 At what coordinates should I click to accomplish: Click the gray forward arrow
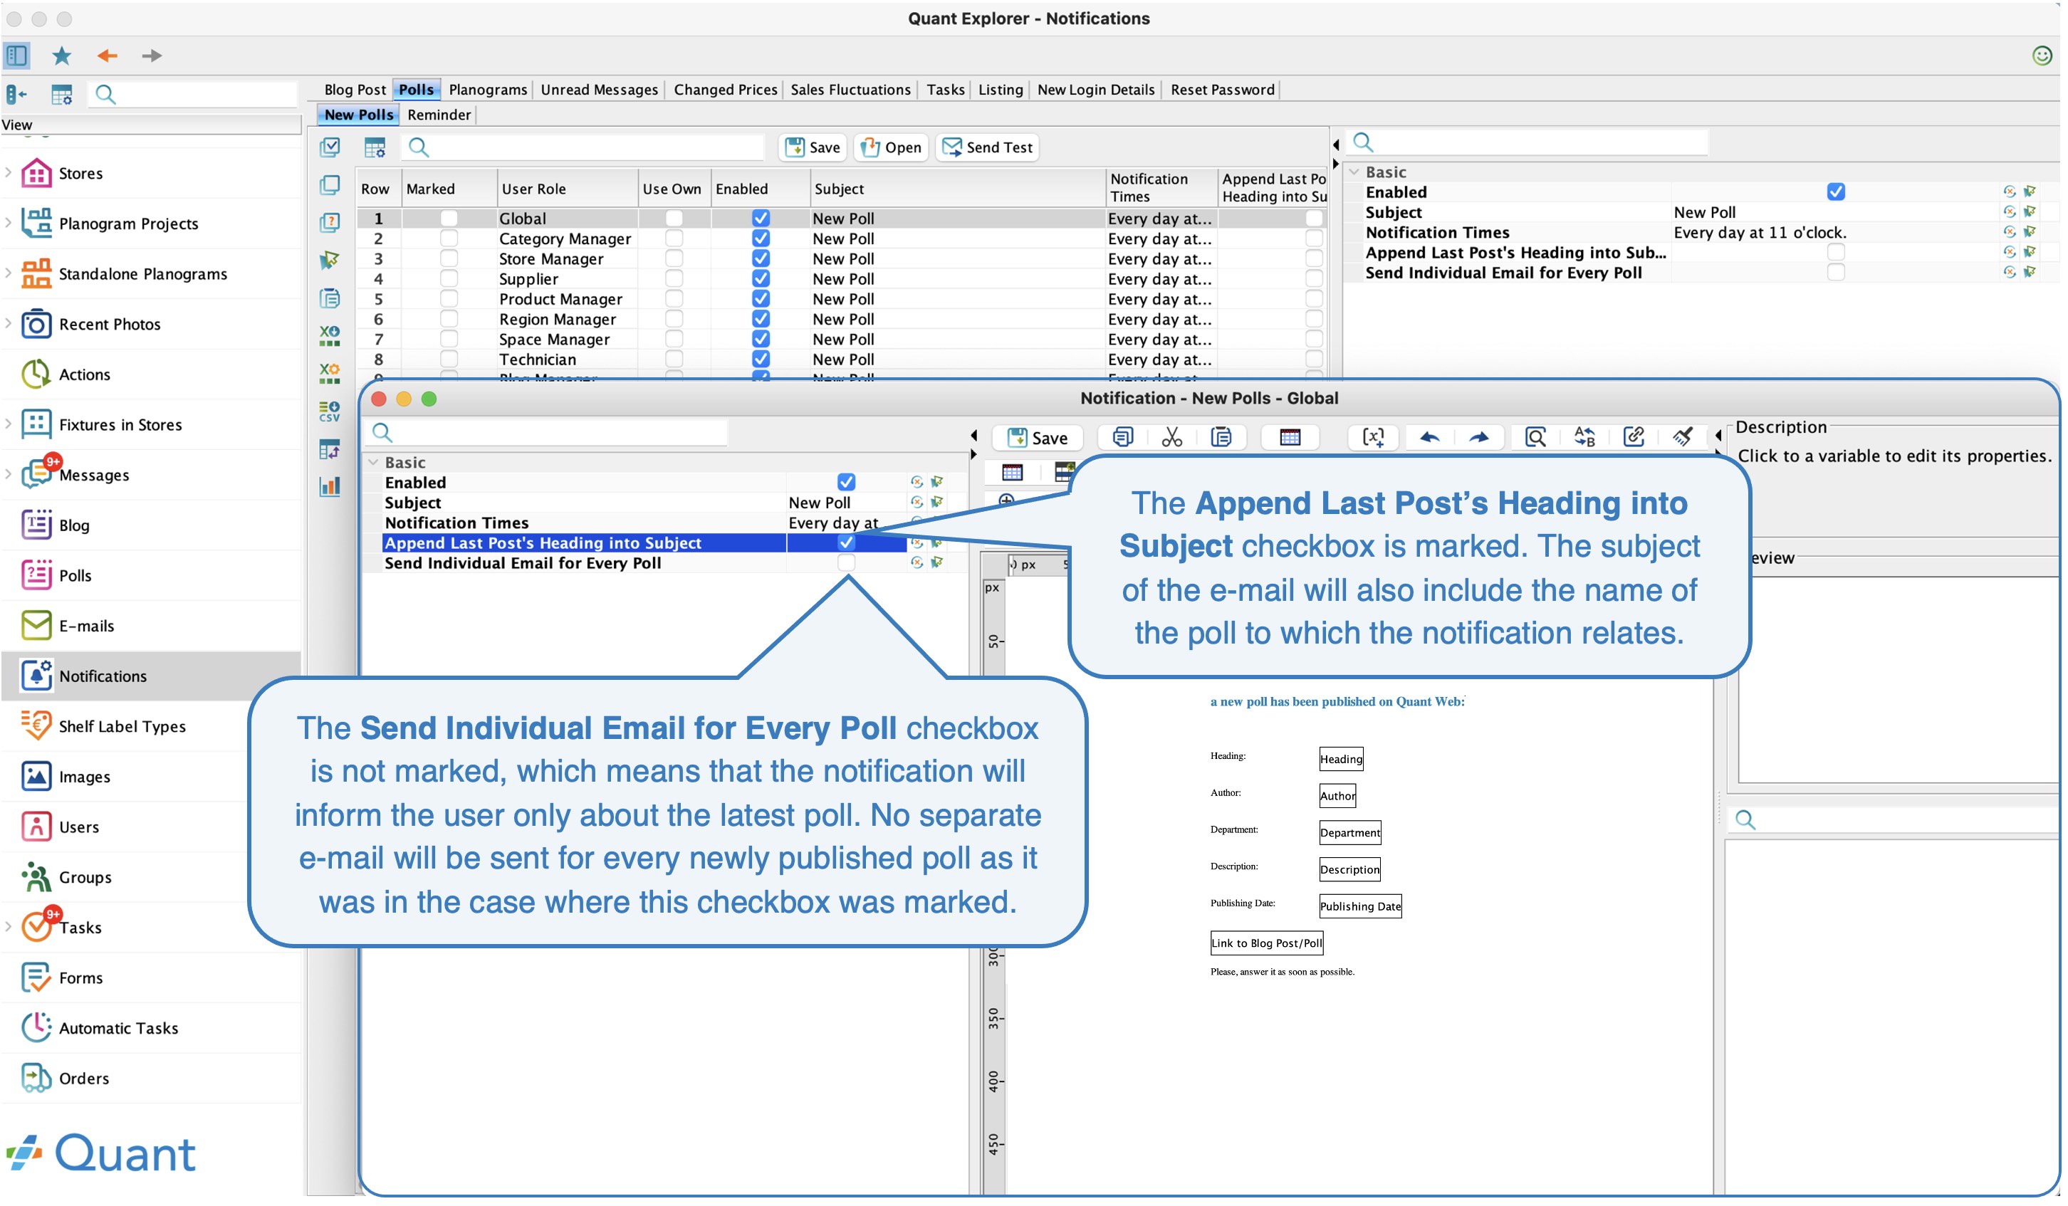point(152,56)
